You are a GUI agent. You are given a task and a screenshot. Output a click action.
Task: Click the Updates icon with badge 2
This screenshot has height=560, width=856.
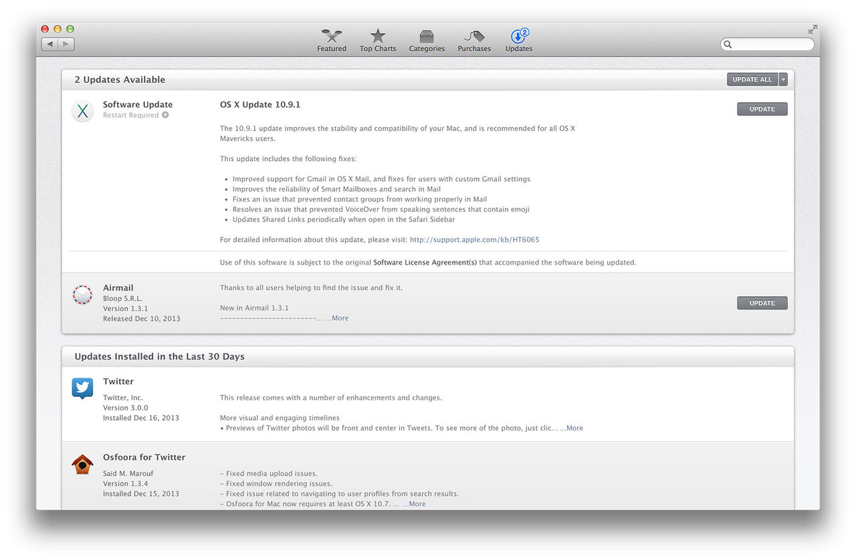click(x=517, y=37)
